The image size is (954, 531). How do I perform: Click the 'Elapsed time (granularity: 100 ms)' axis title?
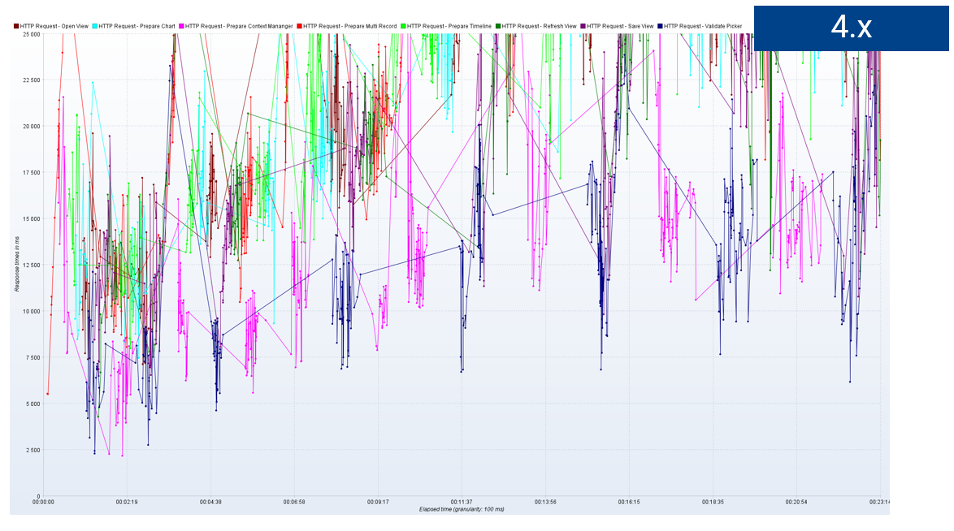pos(462,509)
